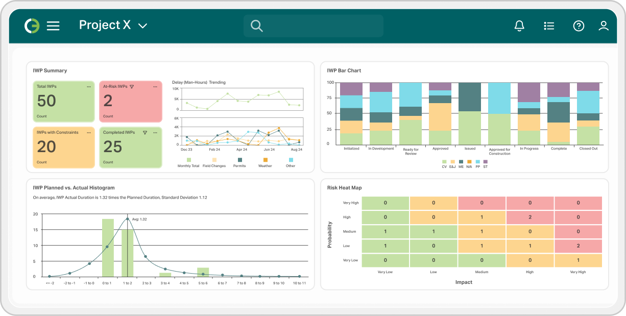Open the user account icon

pos(604,26)
